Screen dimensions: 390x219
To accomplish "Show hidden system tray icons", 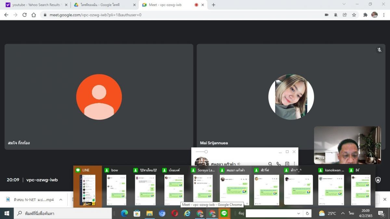I will click(x=343, y=213).
